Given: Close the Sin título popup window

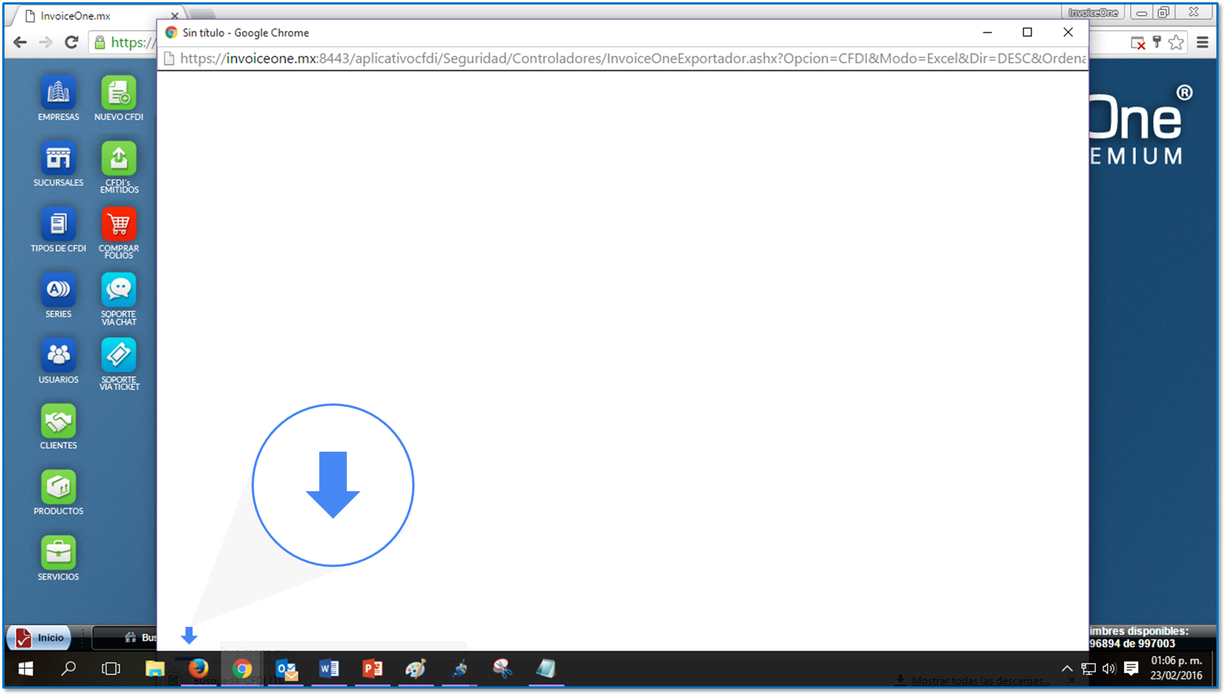Looking at the screenshot, I should pos(1068,32).
